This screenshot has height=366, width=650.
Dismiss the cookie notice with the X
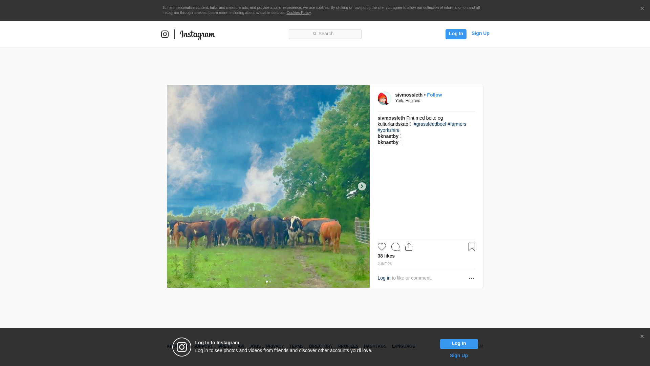tap(642, 9)
